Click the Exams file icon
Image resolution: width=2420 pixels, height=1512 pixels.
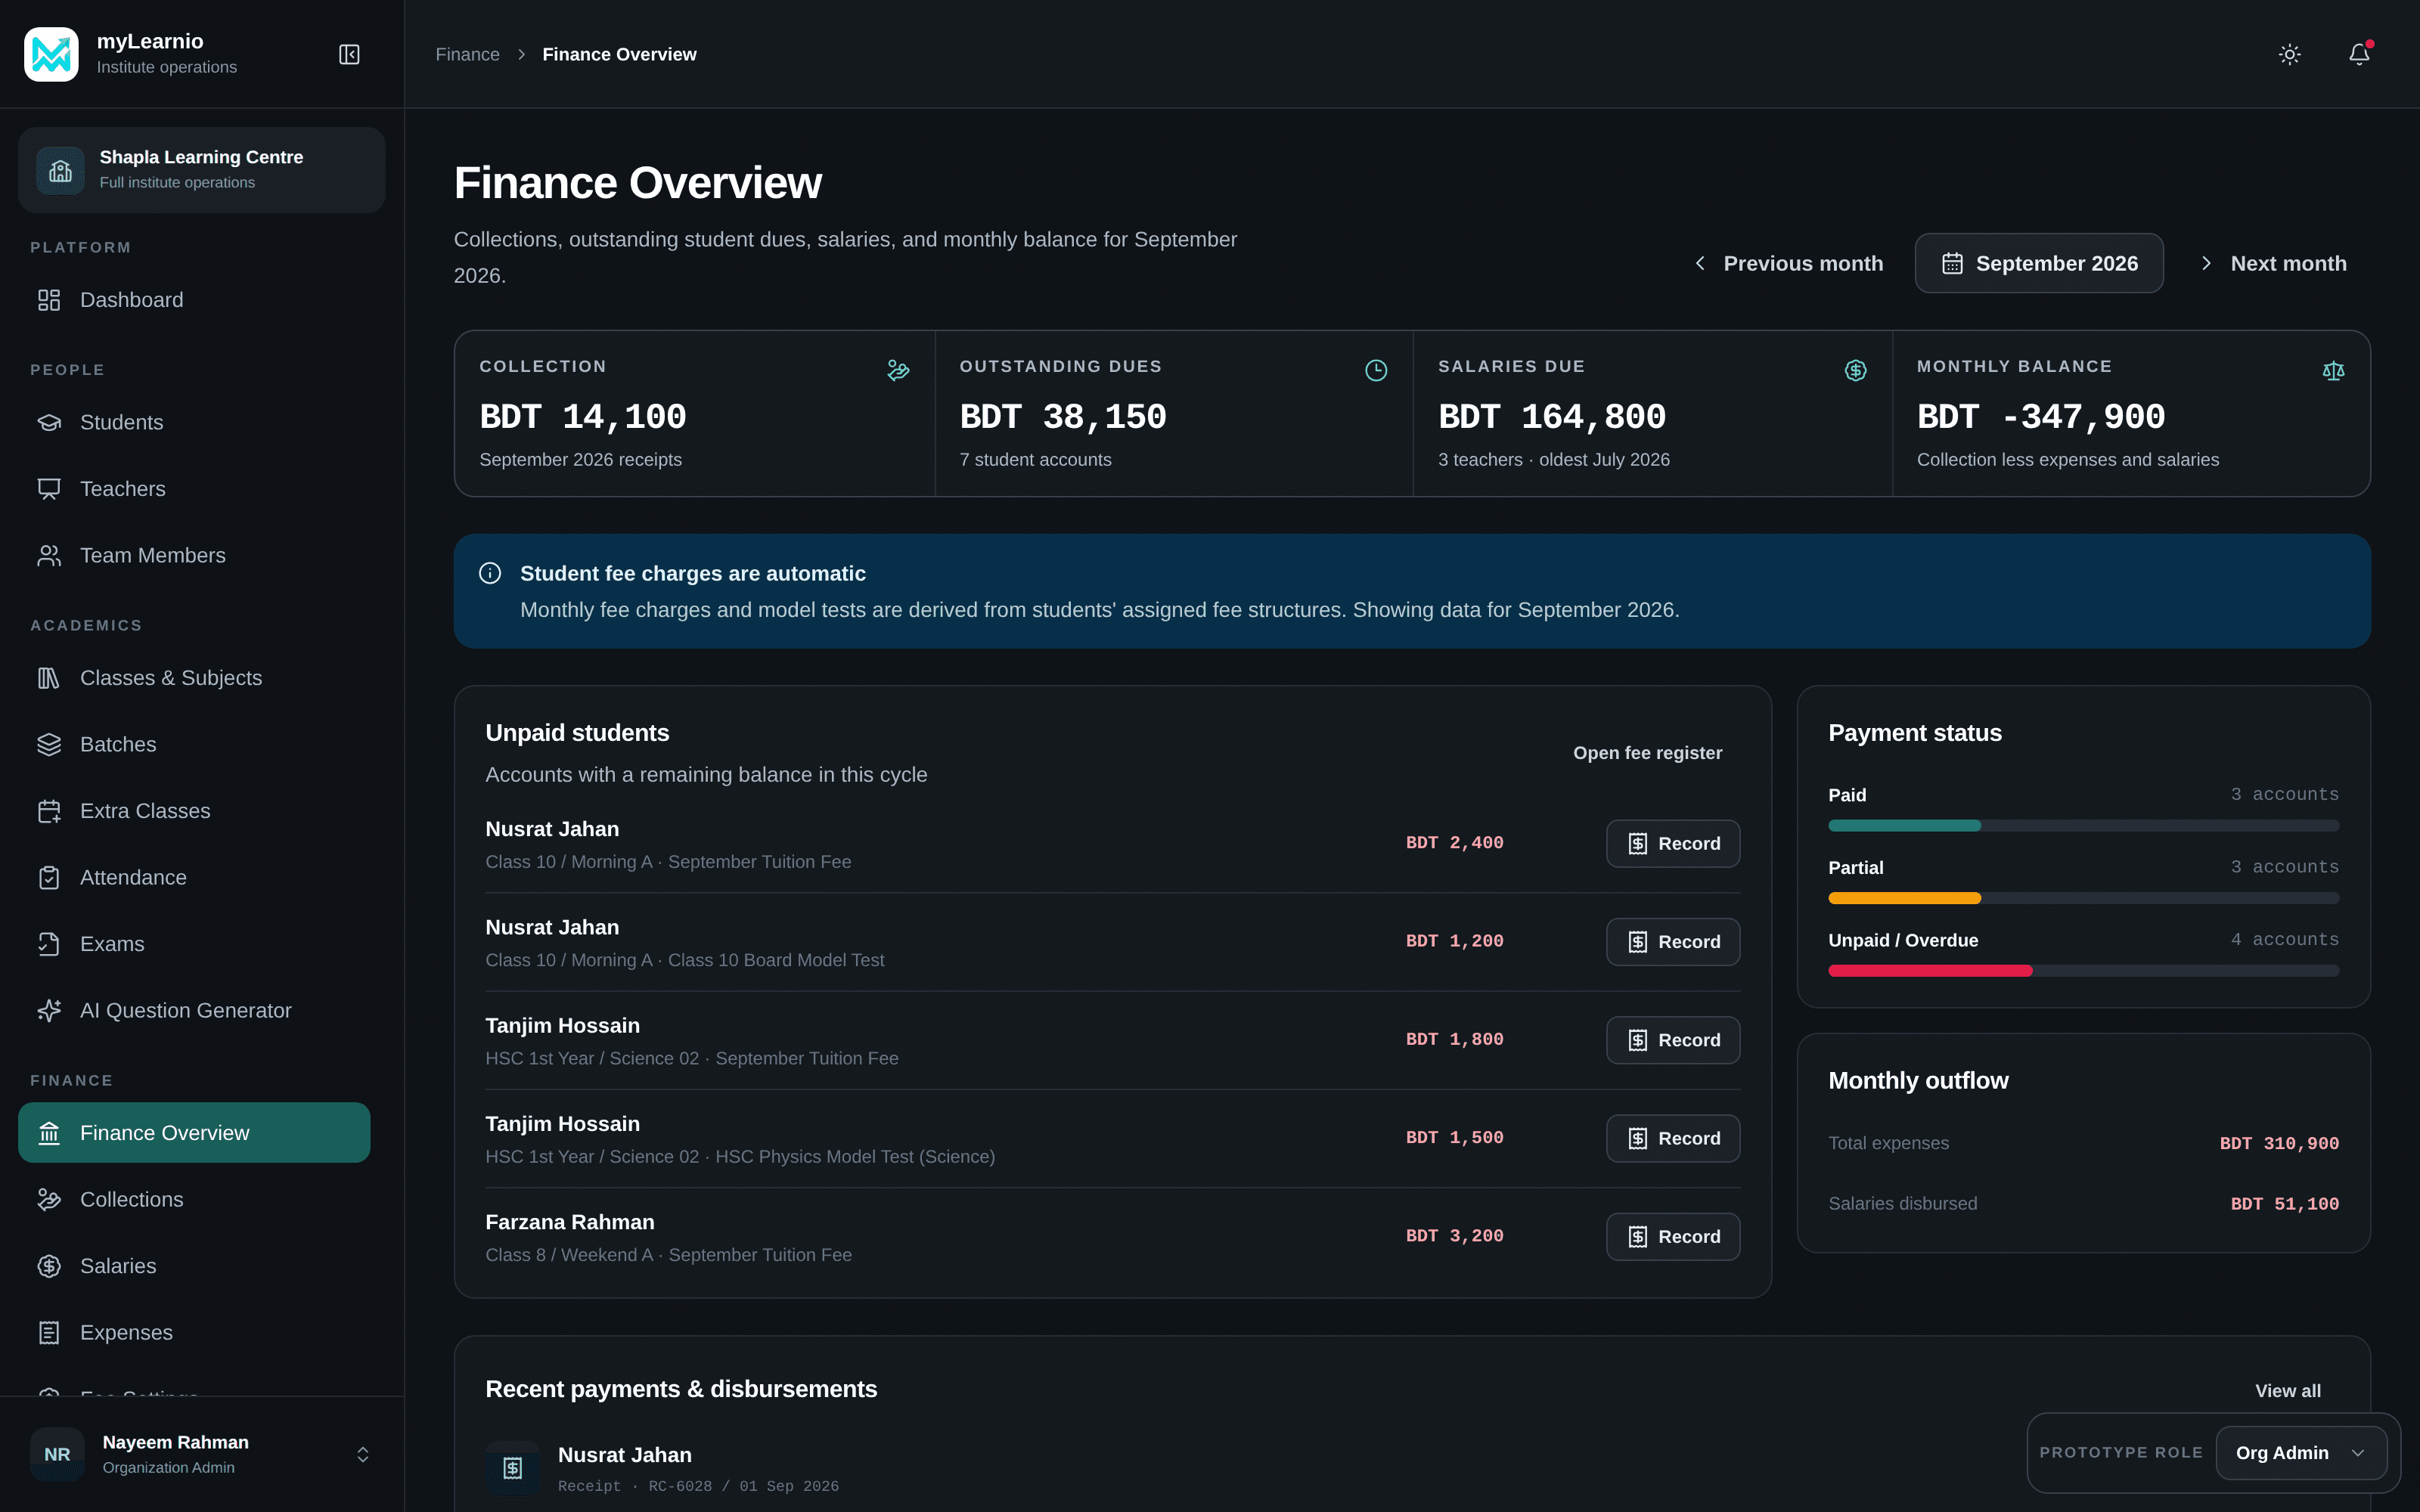49,944
